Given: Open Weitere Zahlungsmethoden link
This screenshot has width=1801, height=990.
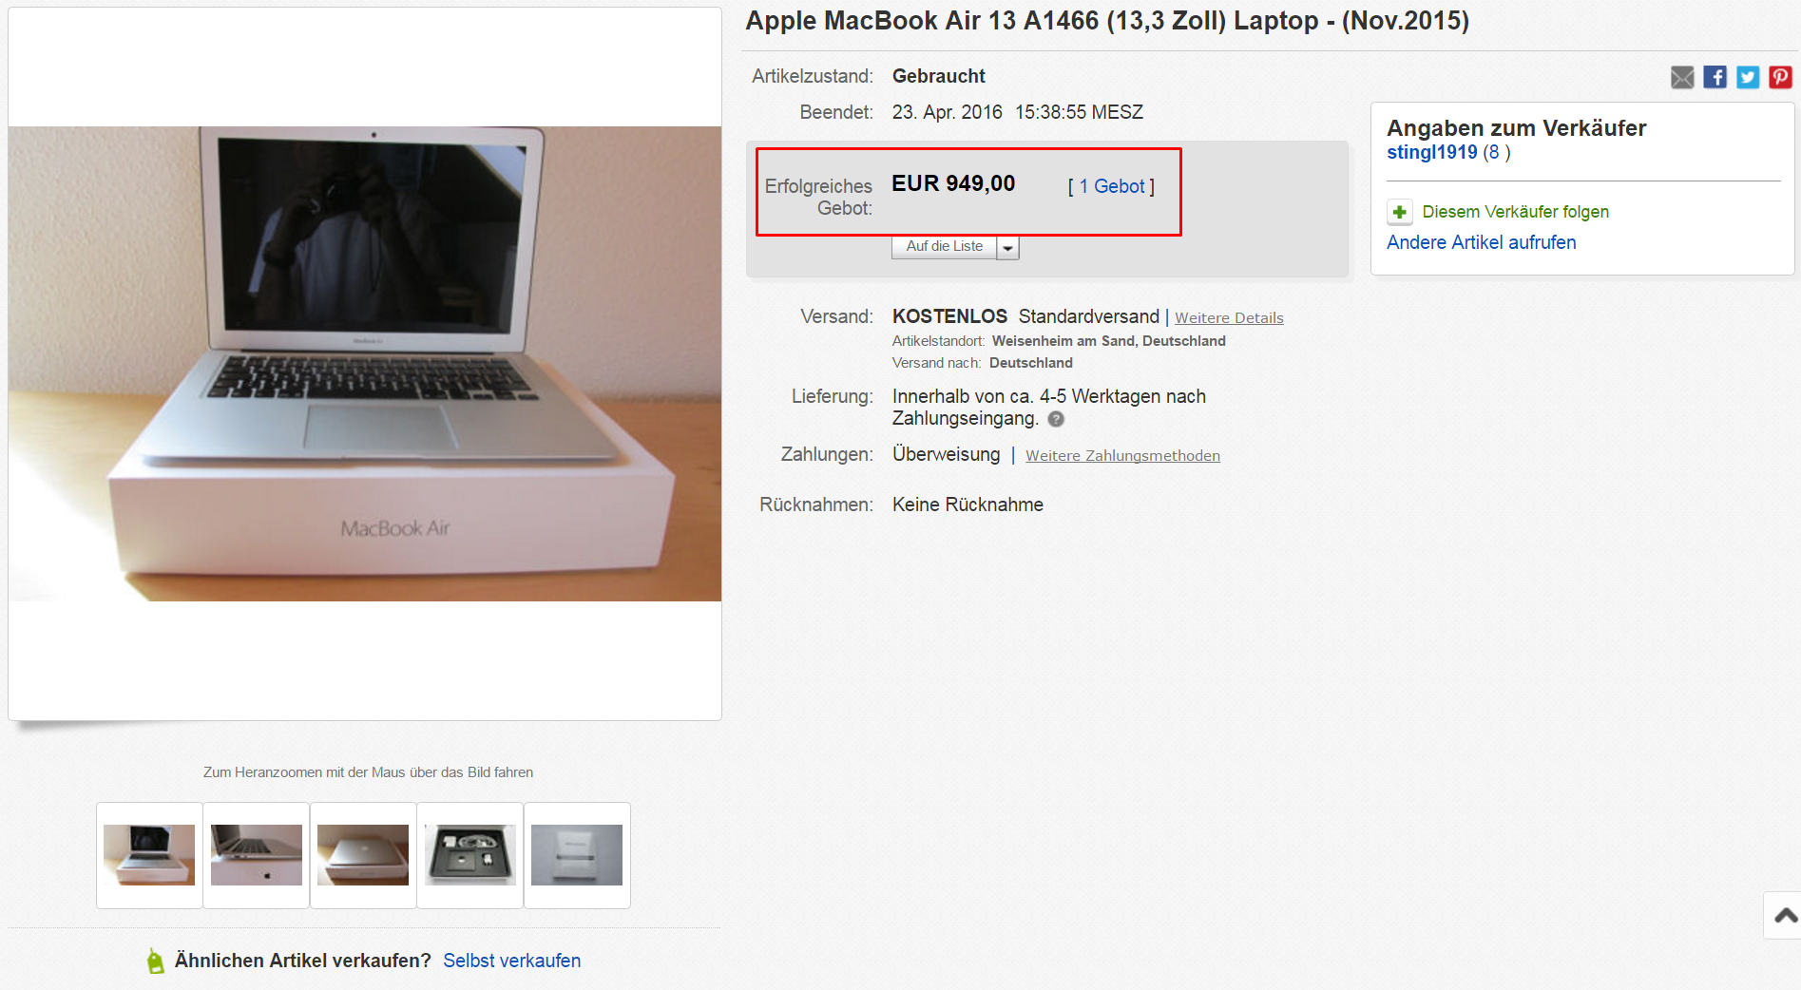Looking at the screenshot, I should 1122,456.
